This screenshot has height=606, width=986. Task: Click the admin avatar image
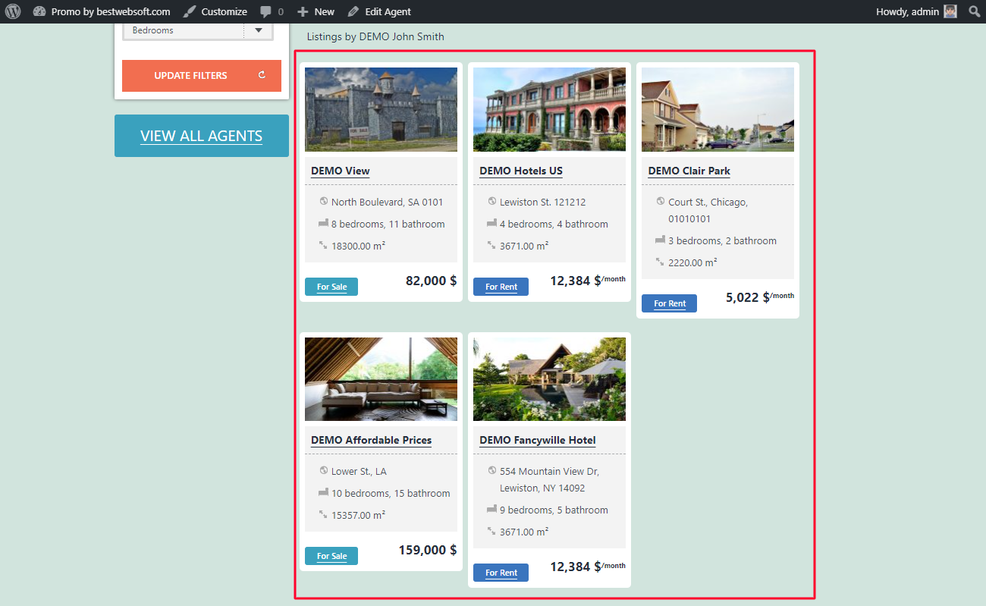950,11
